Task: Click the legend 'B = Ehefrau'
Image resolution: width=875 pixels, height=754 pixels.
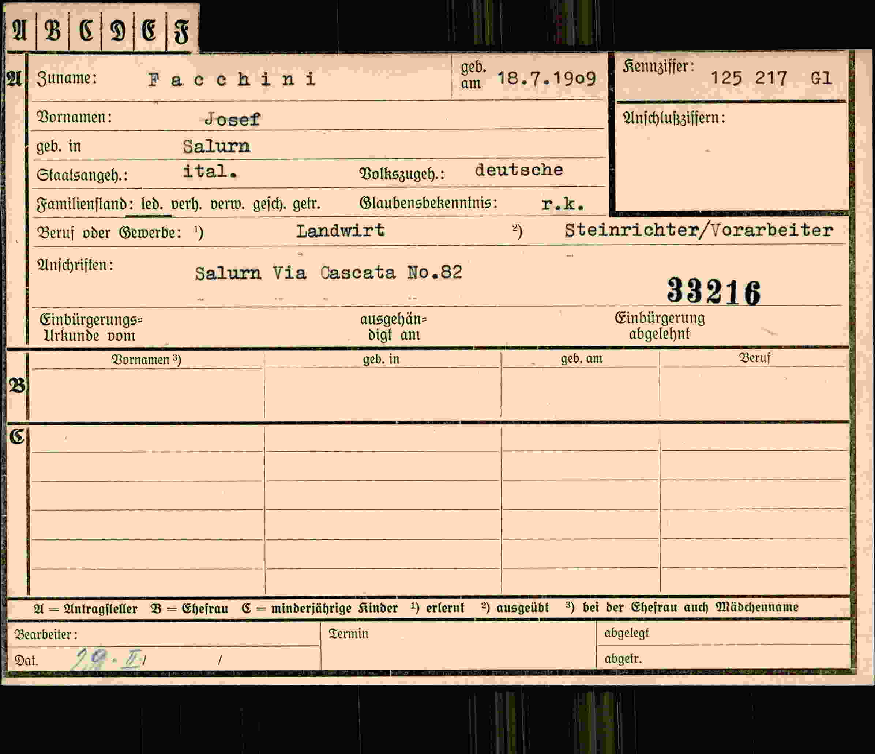Action: point(189,609)
